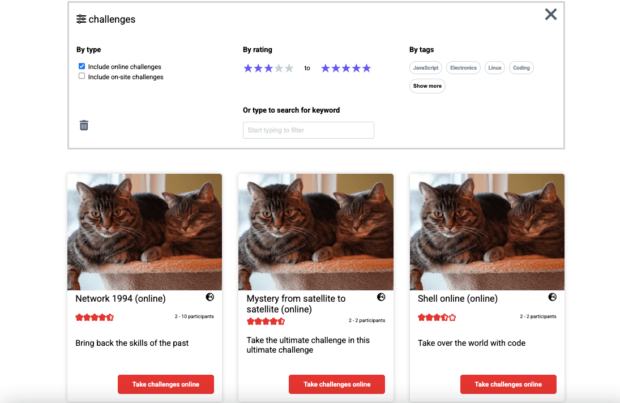Click the 'By tags' heading
620x403 pixels.
click(421, 50)
